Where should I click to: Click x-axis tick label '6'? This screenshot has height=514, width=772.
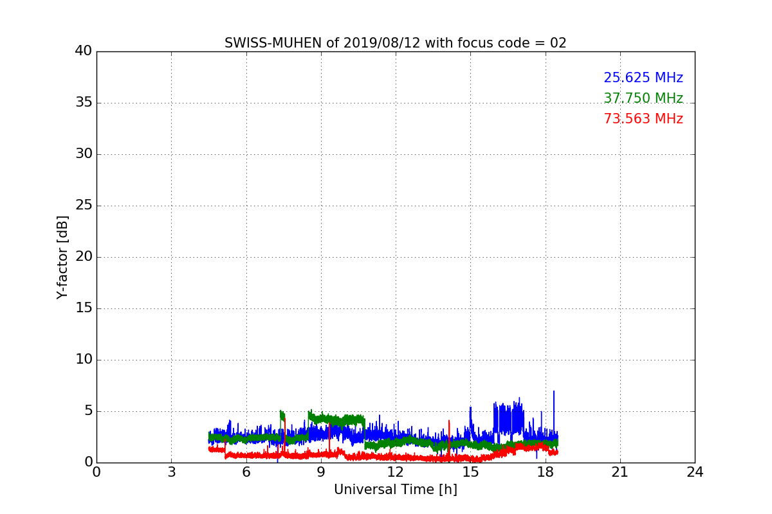[246, 472]
